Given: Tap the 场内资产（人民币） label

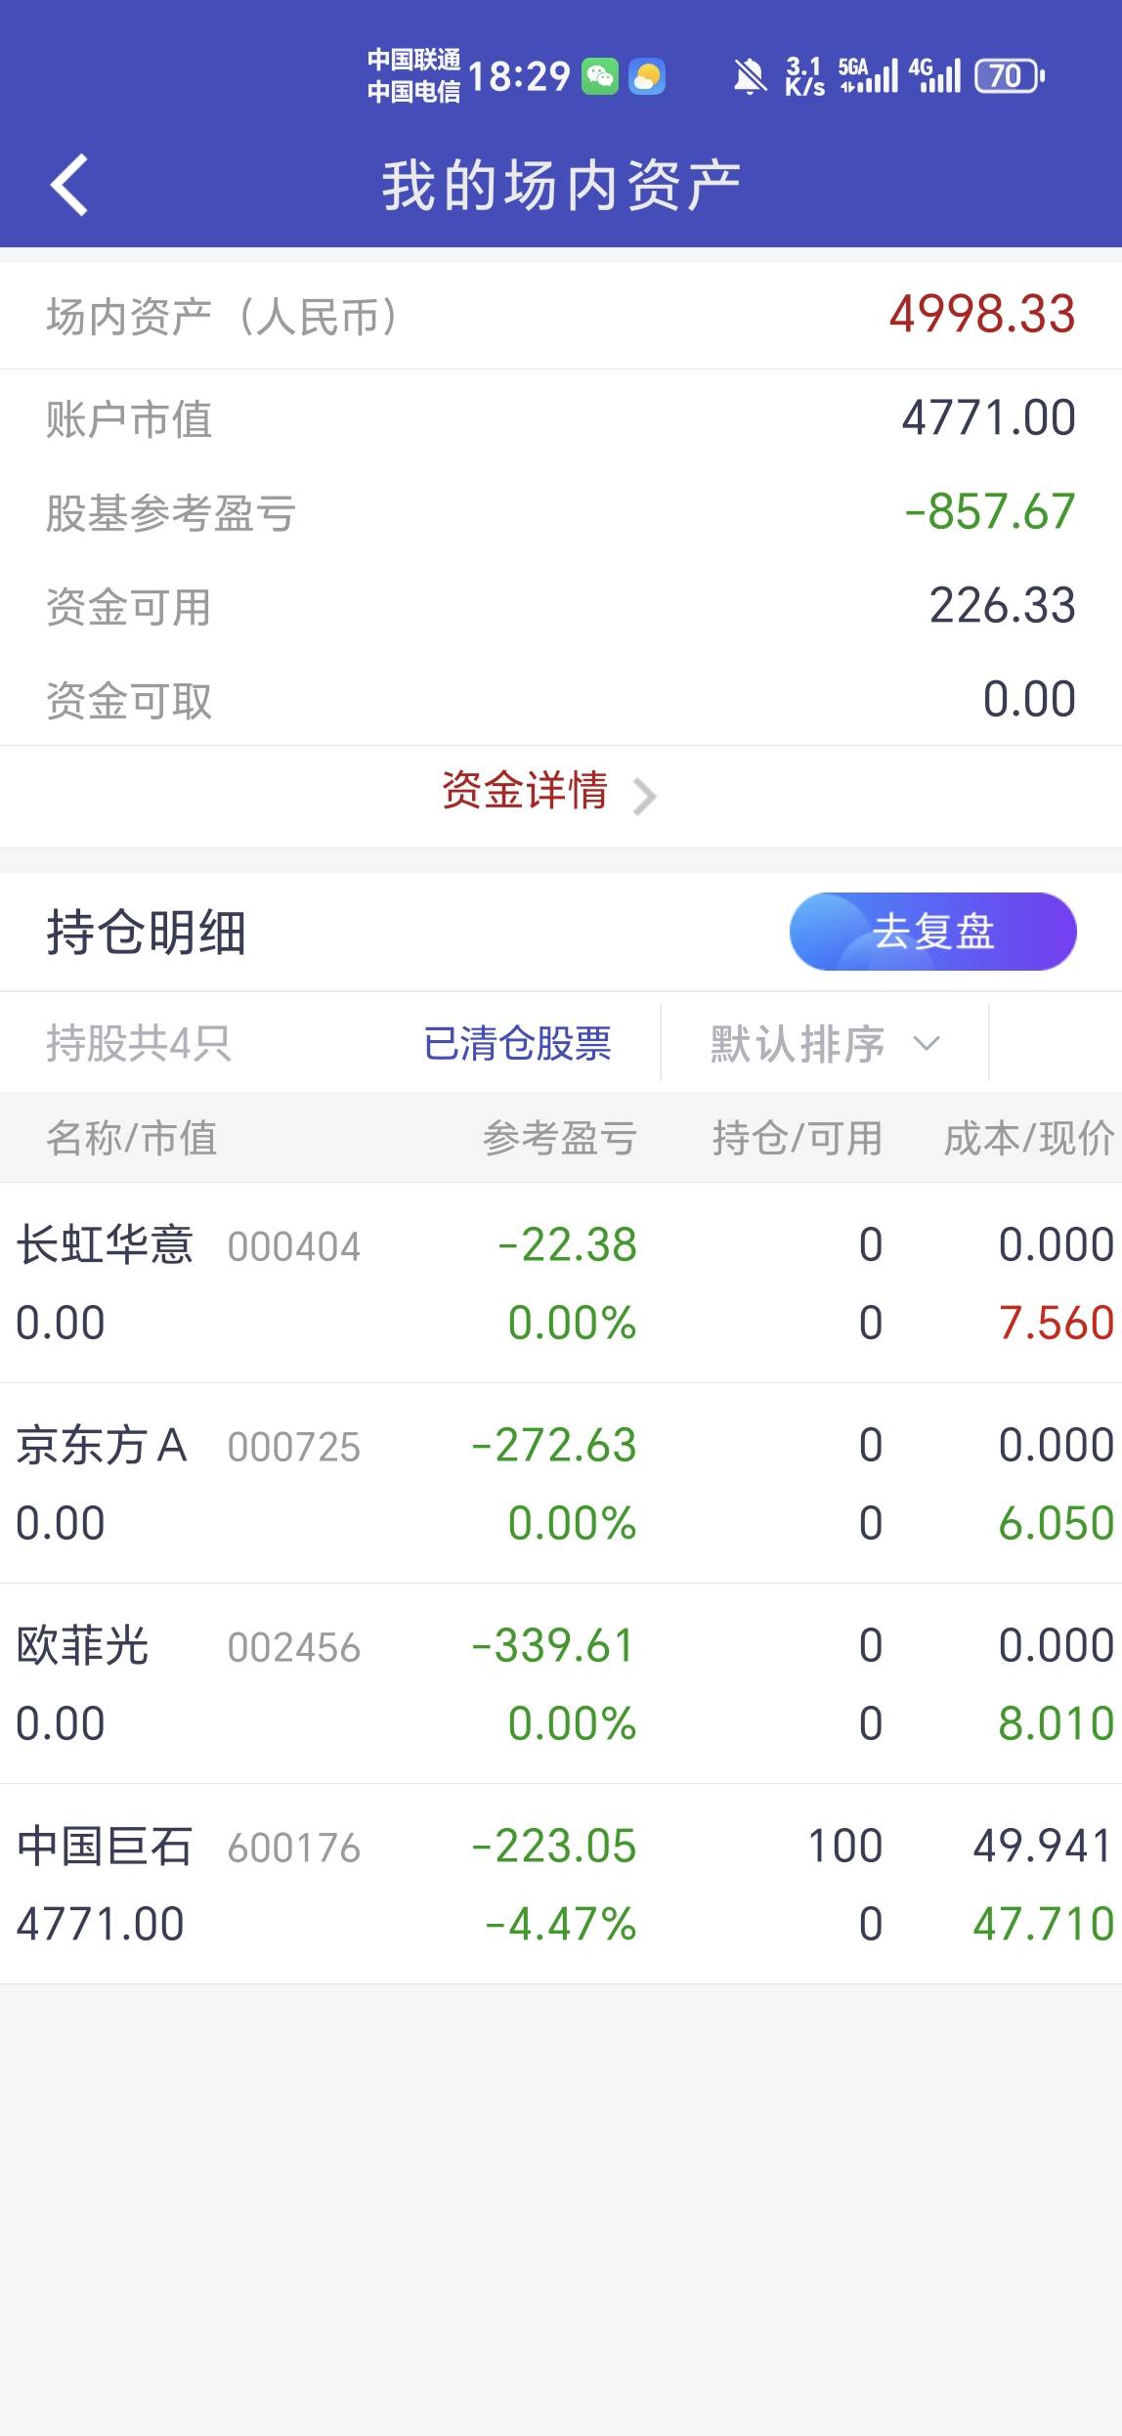Looking at the screenshot, I should point(222,317).
